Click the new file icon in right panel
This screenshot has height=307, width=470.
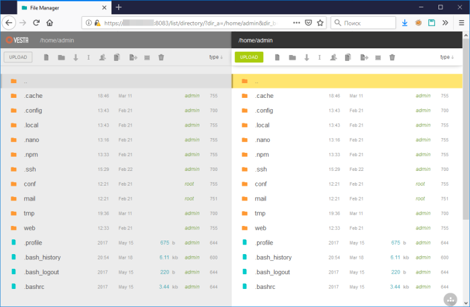coord(277,57)
